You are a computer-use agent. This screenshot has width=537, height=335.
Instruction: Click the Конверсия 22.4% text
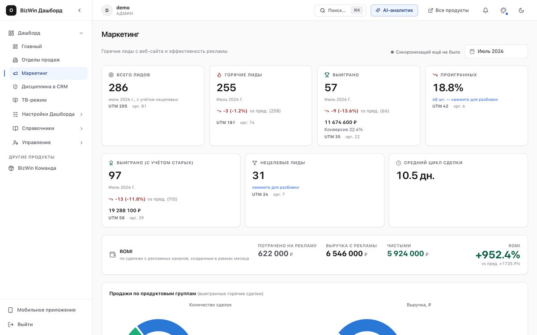tap(344, 130)
